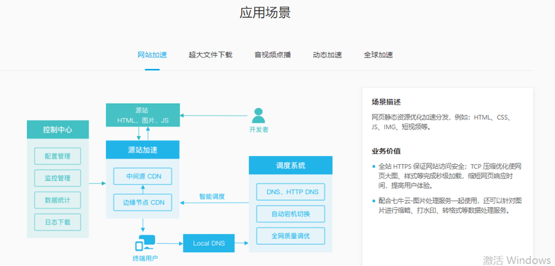Image resolution: width=555 pixels, height=266 pixels.
Task: Click the 开发者 person icon
Action: (x=258, y=116)
